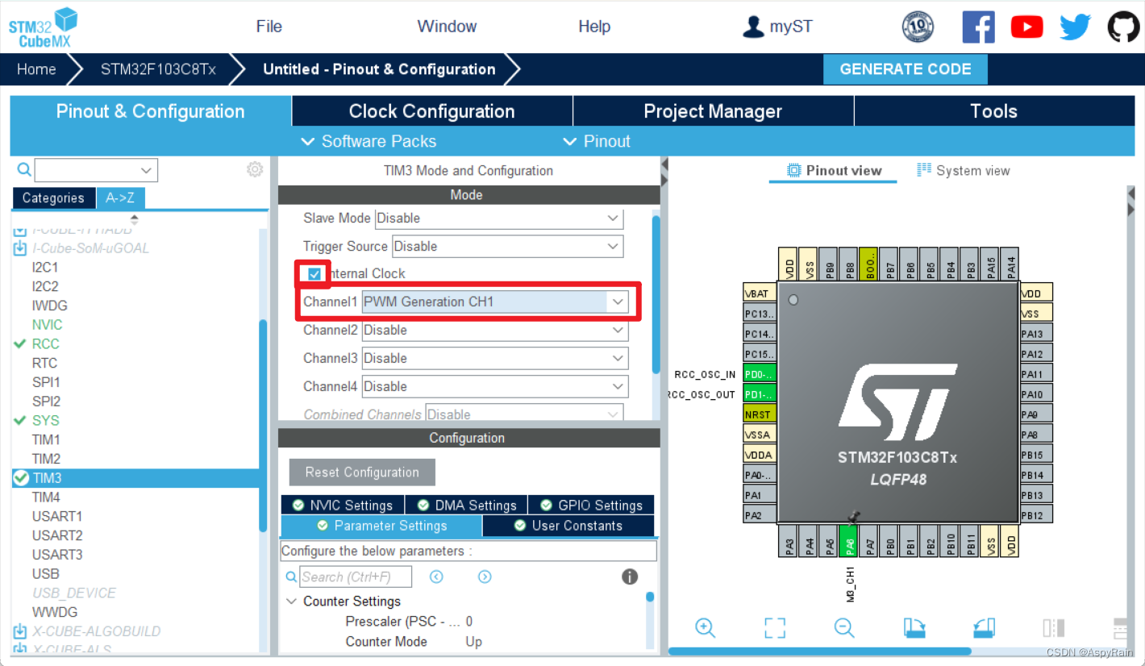Open the Channel3 dropdown
This screenshot has height=666, width=1145.
[x=495, y=358]
